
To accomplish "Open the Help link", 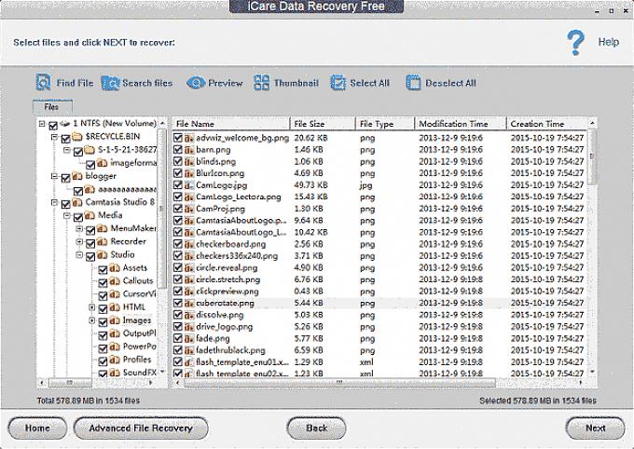I will (609, 42).
